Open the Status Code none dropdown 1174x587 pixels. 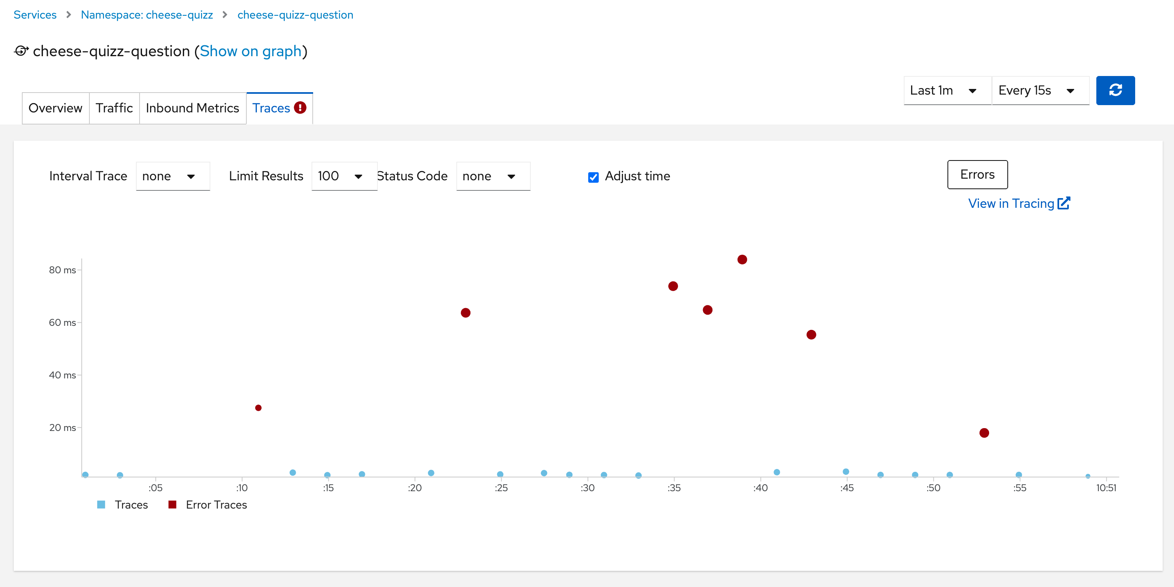pos(493,176)
